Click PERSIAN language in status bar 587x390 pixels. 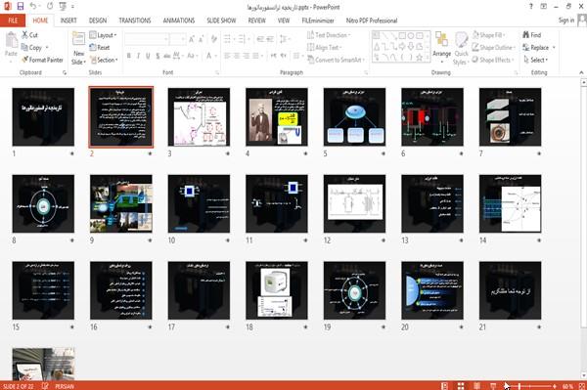pos(65,386)
